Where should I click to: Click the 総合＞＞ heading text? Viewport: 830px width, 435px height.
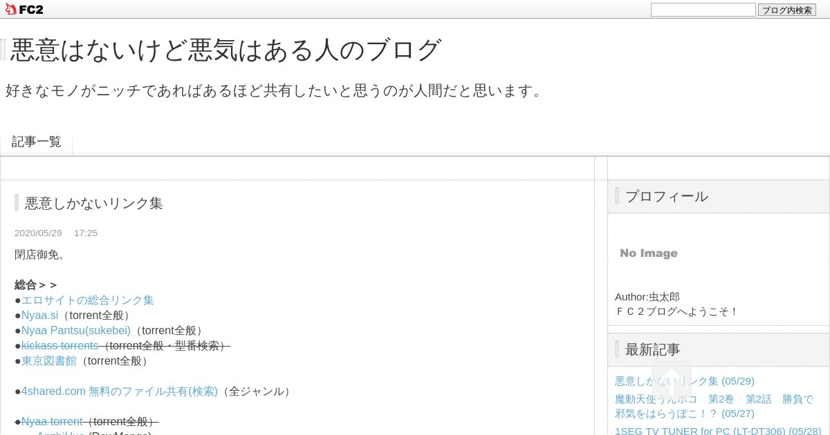[x=36, y=285]
